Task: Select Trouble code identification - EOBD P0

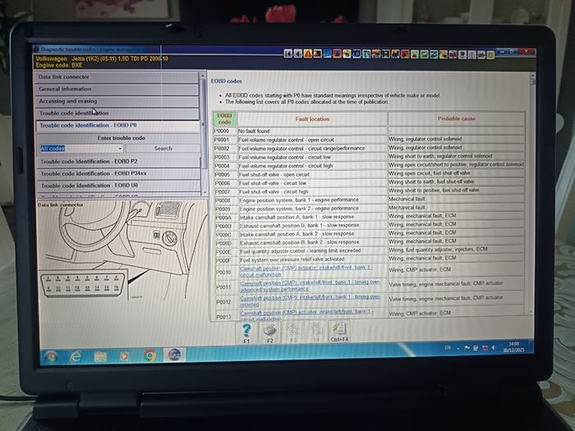Action: 117,126
